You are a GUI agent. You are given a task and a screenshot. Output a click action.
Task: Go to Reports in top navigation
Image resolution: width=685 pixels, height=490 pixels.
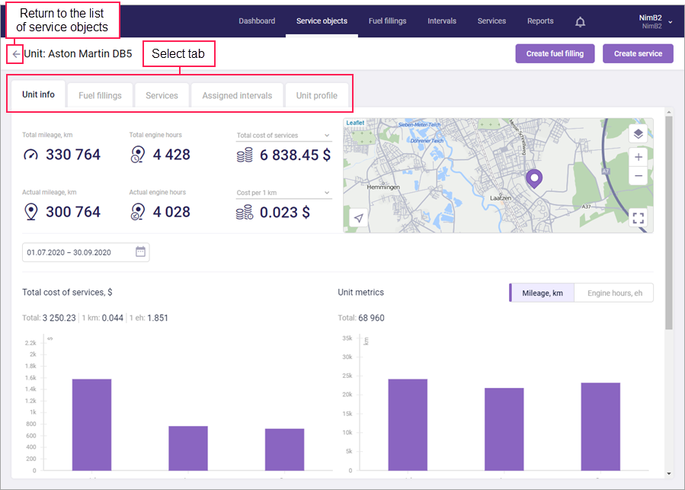pos(540,21)
